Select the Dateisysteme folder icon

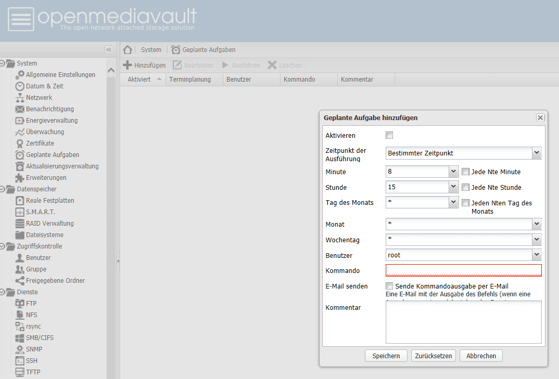pyautogui.click(x=20, y=235)
